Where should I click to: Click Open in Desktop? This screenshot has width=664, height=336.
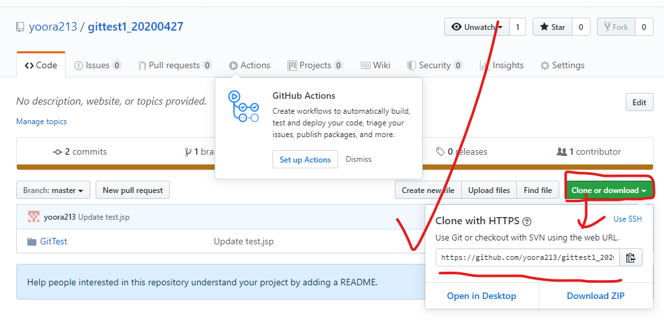point(481,296)
